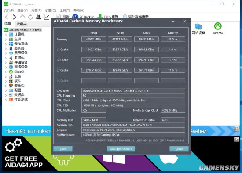The width and height of the screenshot is (242, 173).
Task: Open the graph chart toolbar icon
Action: click(x=47, y=17)
